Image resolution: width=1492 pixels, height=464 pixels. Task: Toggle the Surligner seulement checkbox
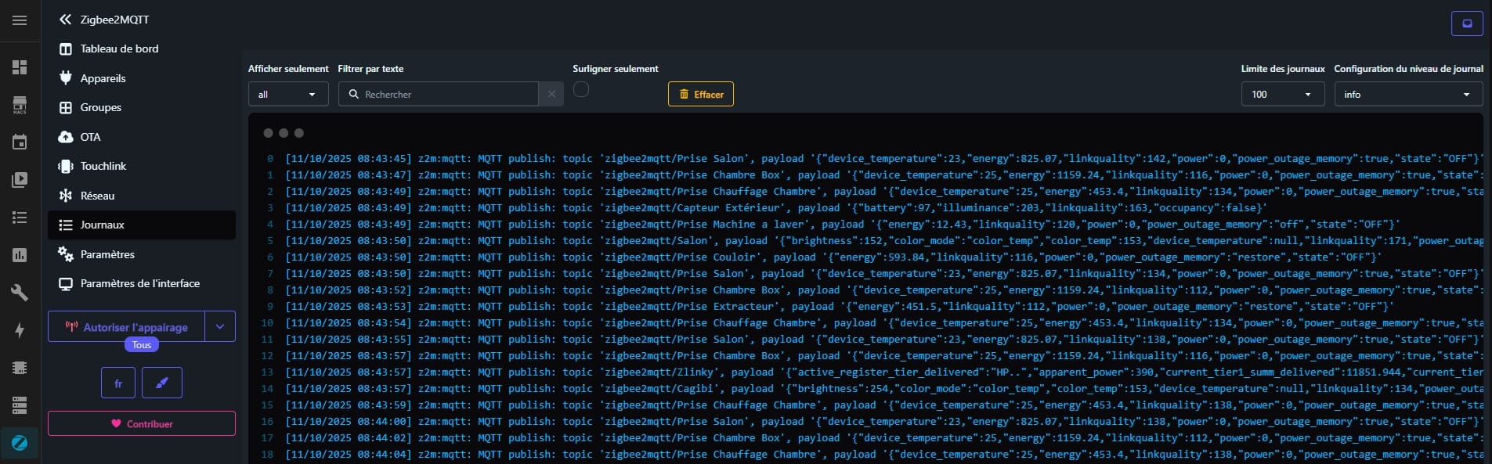click(581, 90)
